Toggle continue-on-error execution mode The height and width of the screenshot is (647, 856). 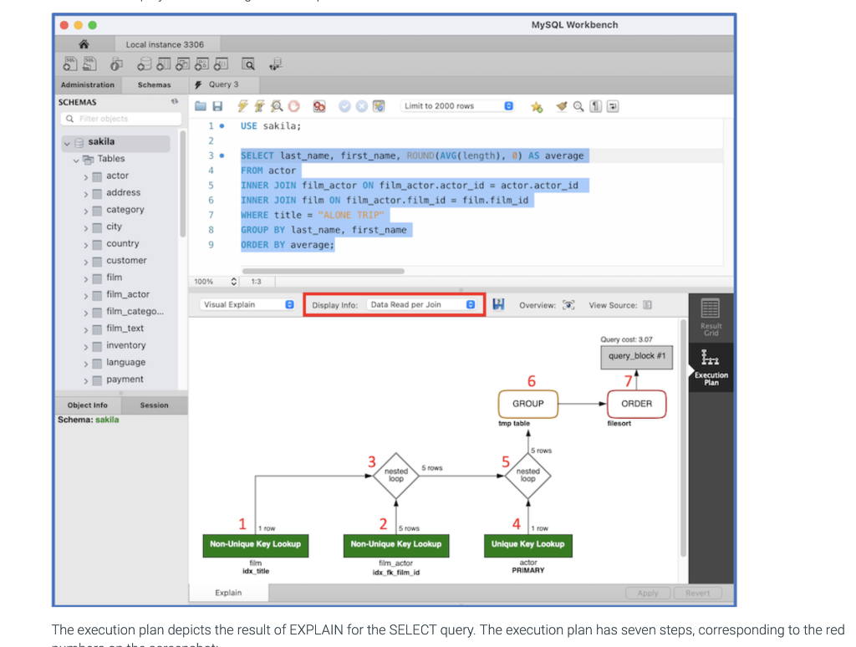[319, 106]
